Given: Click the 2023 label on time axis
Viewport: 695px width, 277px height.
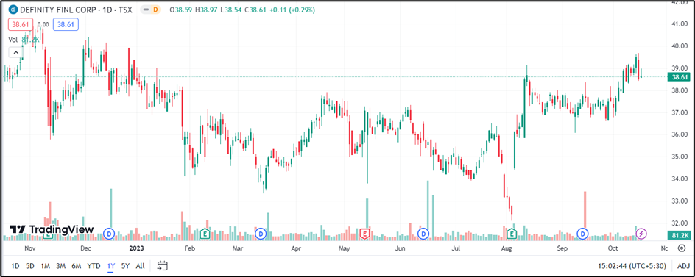Looking at the screenshot, I should point(135,248).
